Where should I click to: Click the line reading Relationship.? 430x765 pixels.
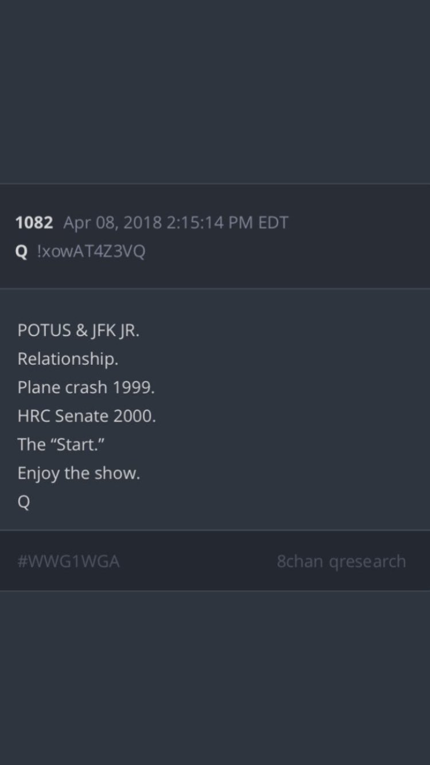coord(68,359)
